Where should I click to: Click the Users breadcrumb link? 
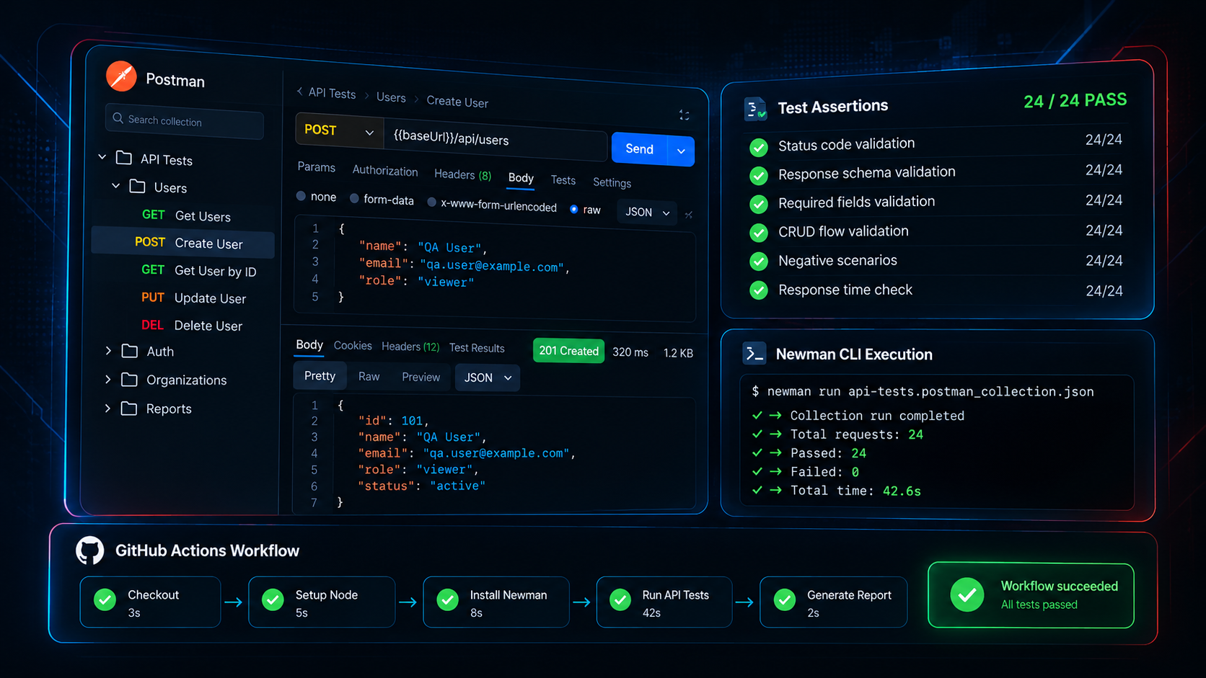pos(391,97)
